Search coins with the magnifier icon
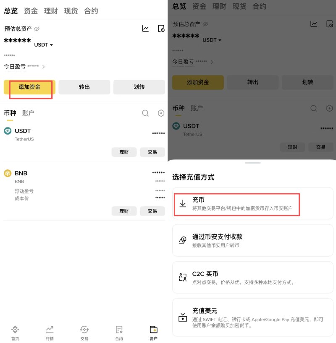This screenshot has height=343, width=336. click(x=145, y=113)
